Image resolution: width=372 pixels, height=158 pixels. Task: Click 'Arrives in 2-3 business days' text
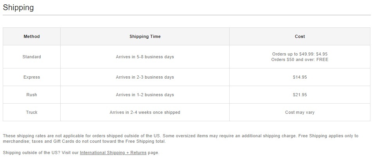145,77
